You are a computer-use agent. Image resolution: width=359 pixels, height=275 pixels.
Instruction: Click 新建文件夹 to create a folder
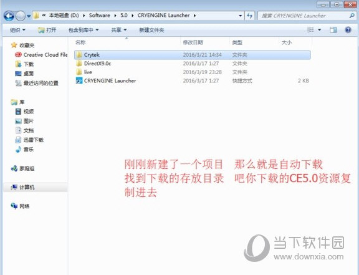[x=151, y=30]
